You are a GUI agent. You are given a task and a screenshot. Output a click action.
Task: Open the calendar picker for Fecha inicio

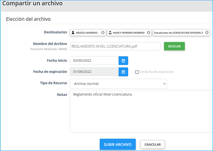123,60
